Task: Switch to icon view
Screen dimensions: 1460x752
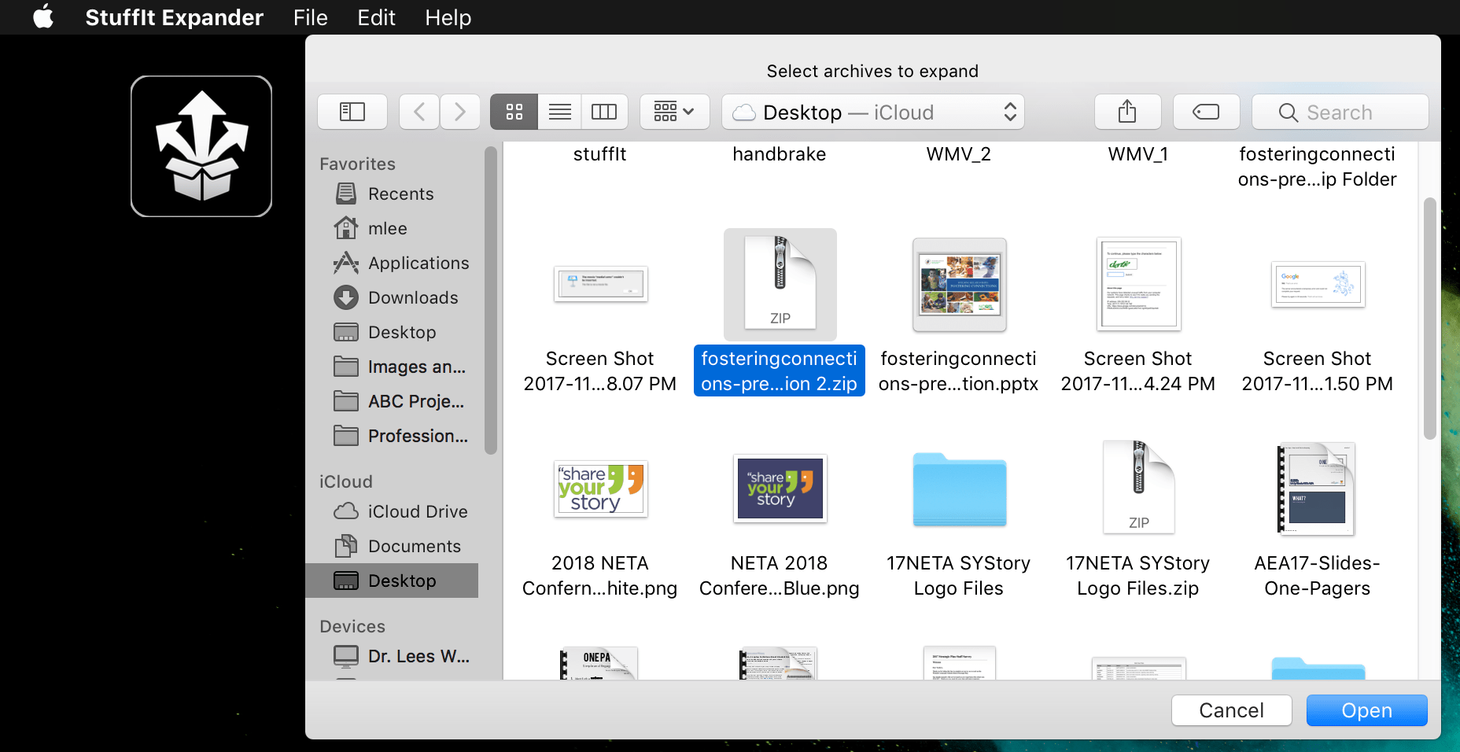Action: (514, 112)
